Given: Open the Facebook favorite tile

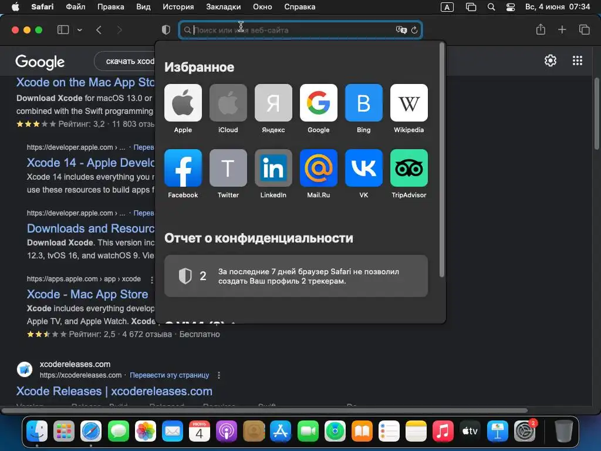Looking at the screenshot, I should click(x=183, y=168).
